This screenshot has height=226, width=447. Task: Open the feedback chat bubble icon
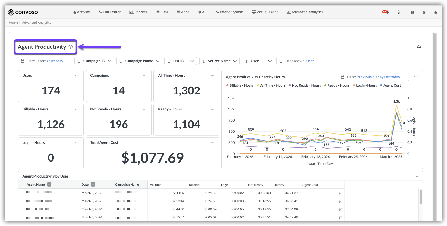pos(411,12)
